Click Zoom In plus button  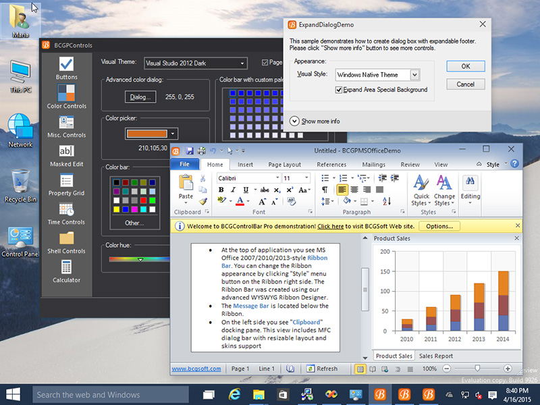point(508,369)
